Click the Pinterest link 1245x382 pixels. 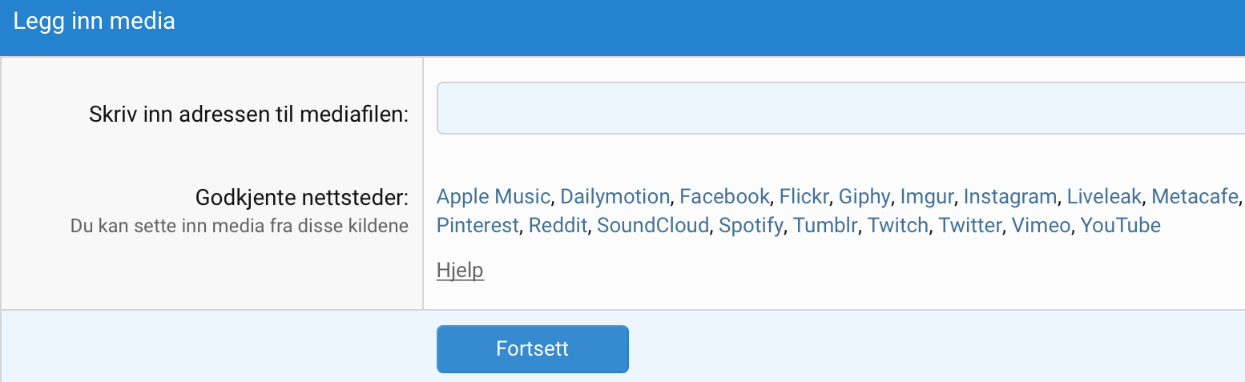click(477, 225)
